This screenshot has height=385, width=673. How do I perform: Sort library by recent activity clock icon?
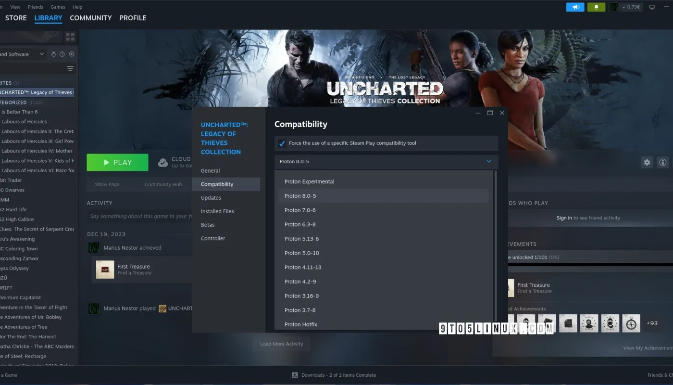pos(62,54)
